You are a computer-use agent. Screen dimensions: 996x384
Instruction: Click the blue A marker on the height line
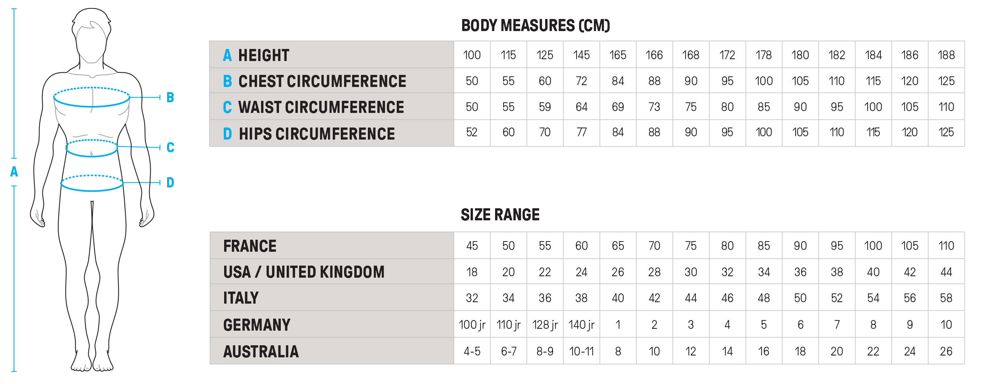[14, 171]
